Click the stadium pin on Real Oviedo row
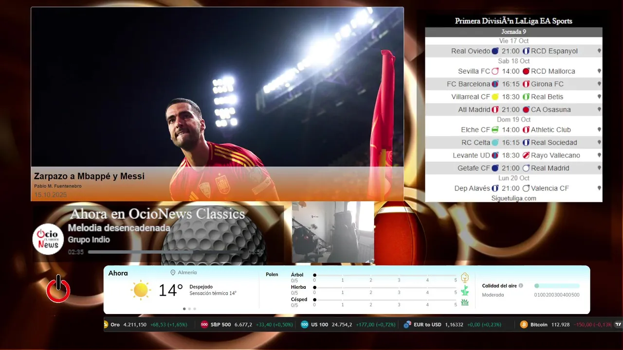 [x=599, y=51]
